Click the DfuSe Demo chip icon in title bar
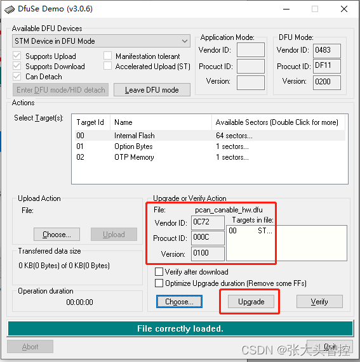Screen dimensions: 360x362 coord(10,10)
